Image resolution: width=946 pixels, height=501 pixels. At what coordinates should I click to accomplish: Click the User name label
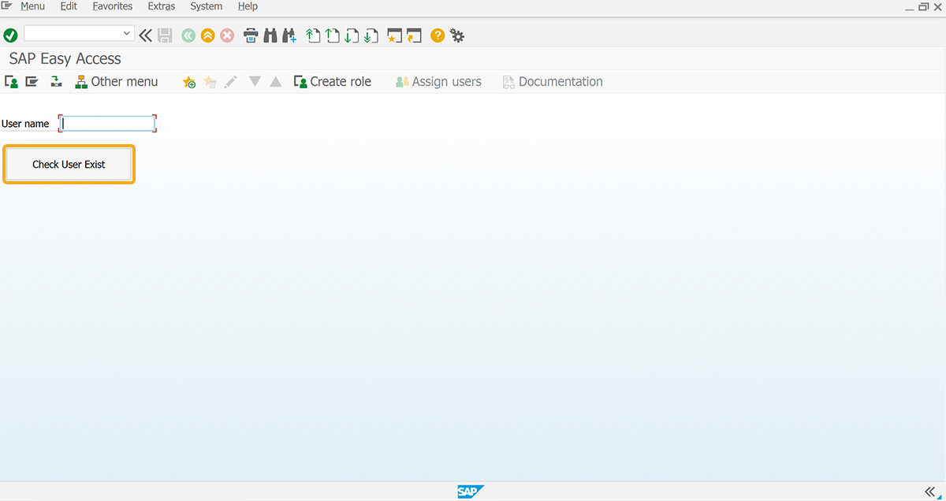(x=25, y=124)
